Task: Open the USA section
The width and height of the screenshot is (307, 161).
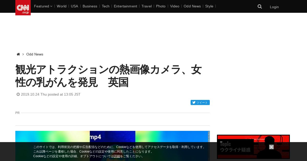Action: [x=74, y=6]
